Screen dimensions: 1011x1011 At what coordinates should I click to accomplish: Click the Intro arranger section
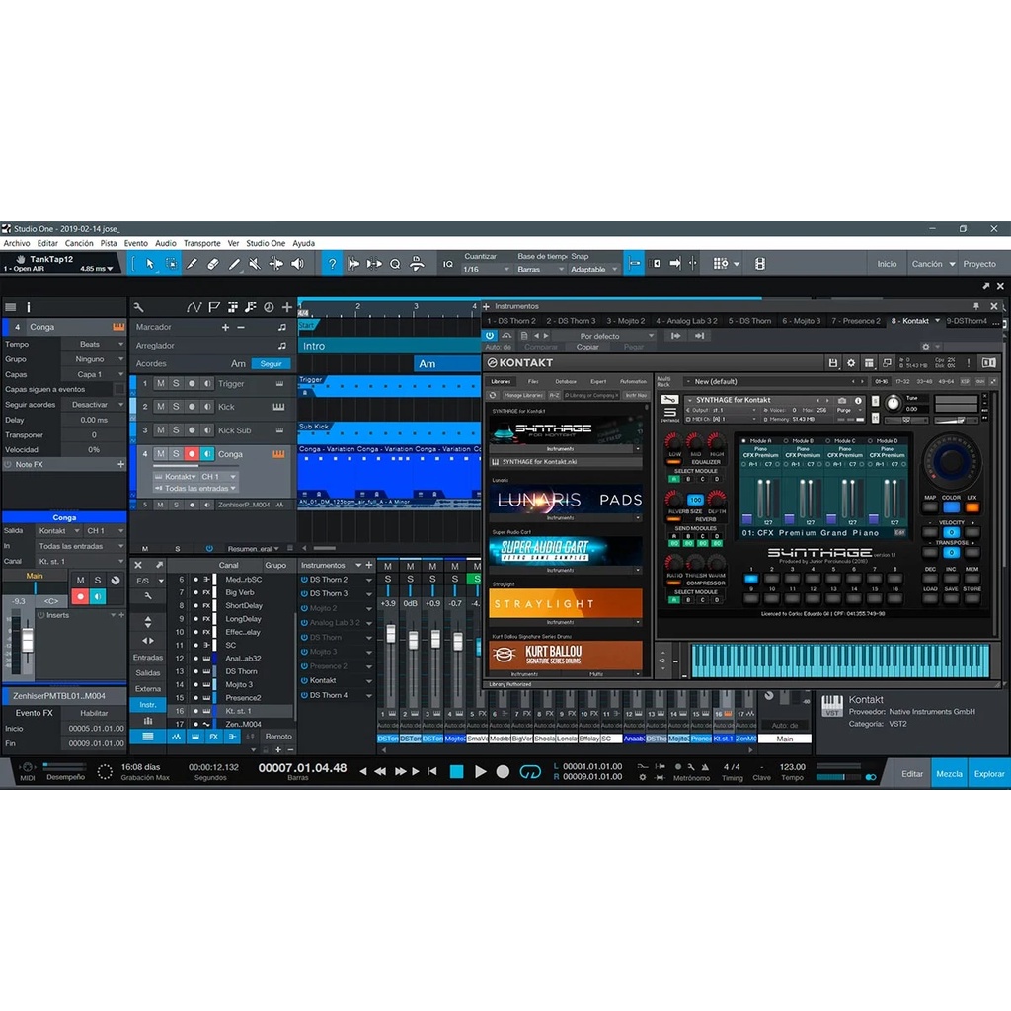[389, 346]
